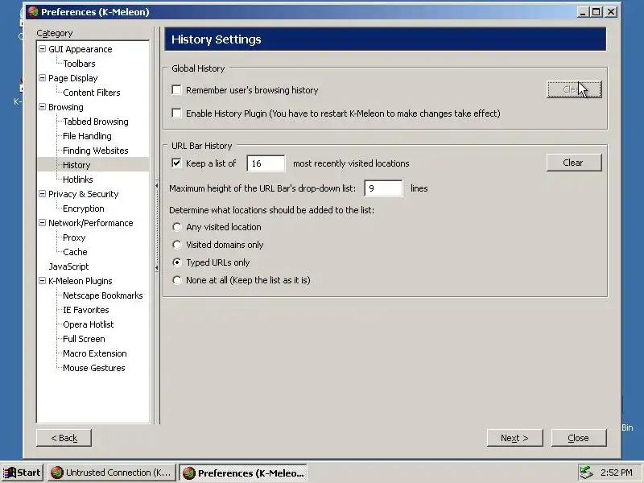Click the drop-down list height lines field

(x=383, y=188)
